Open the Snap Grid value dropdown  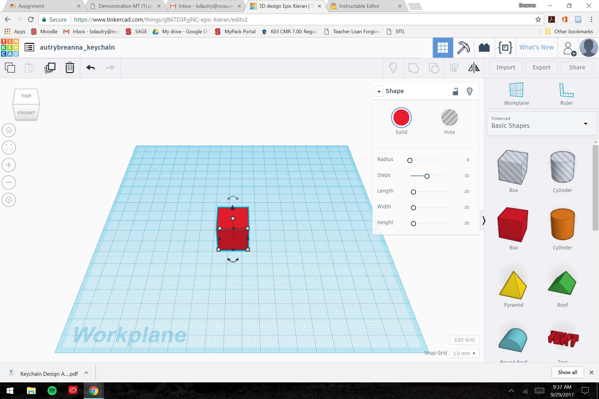click(464, 353)
